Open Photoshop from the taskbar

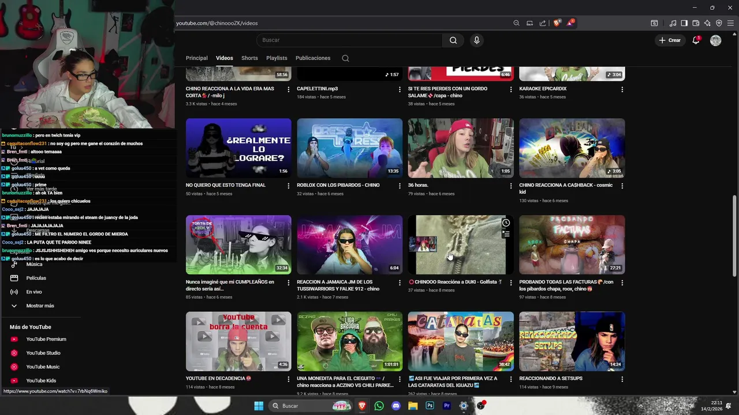click(x=430, y=406)
